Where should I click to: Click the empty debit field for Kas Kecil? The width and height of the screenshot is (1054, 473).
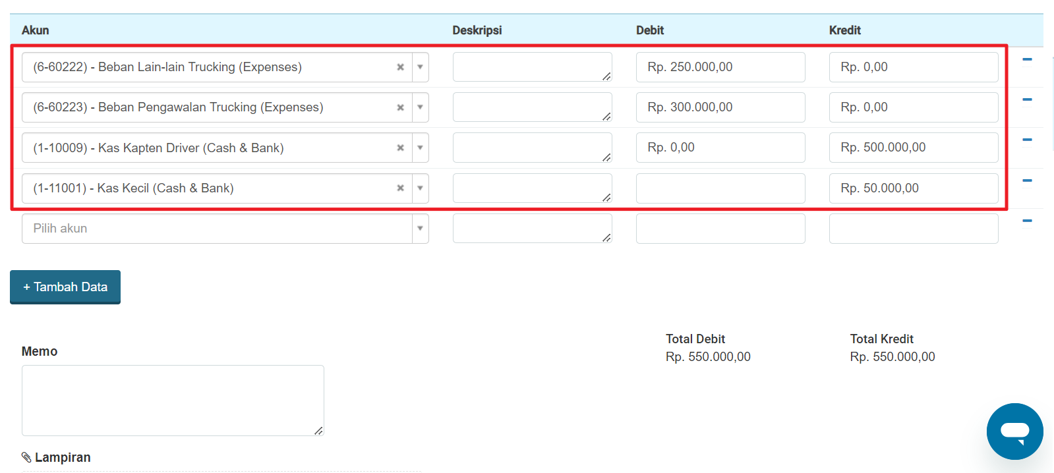click(x=720, y=188)
